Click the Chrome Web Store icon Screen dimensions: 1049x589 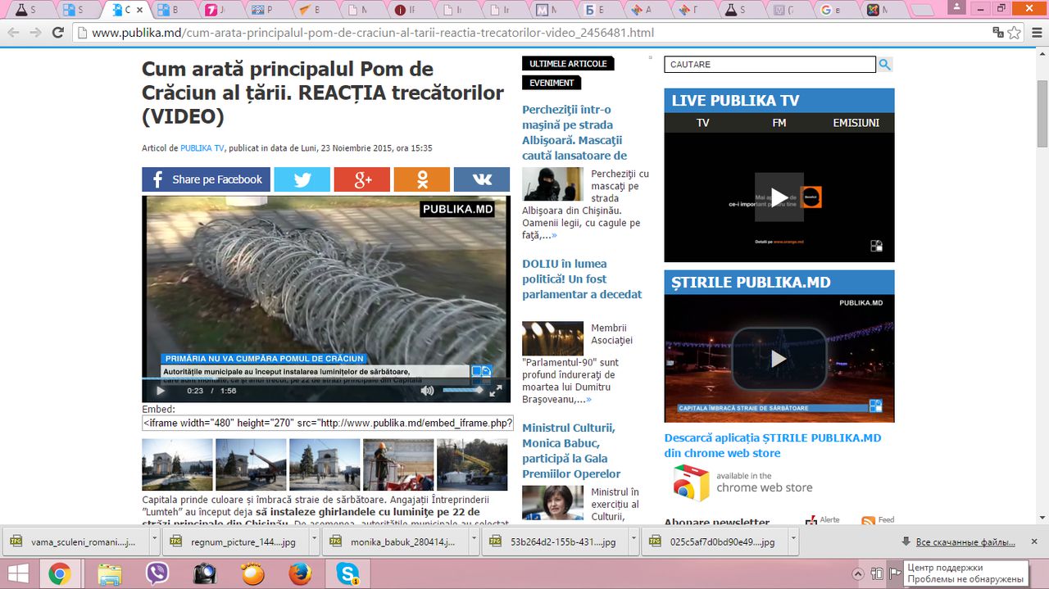(691, 483)
